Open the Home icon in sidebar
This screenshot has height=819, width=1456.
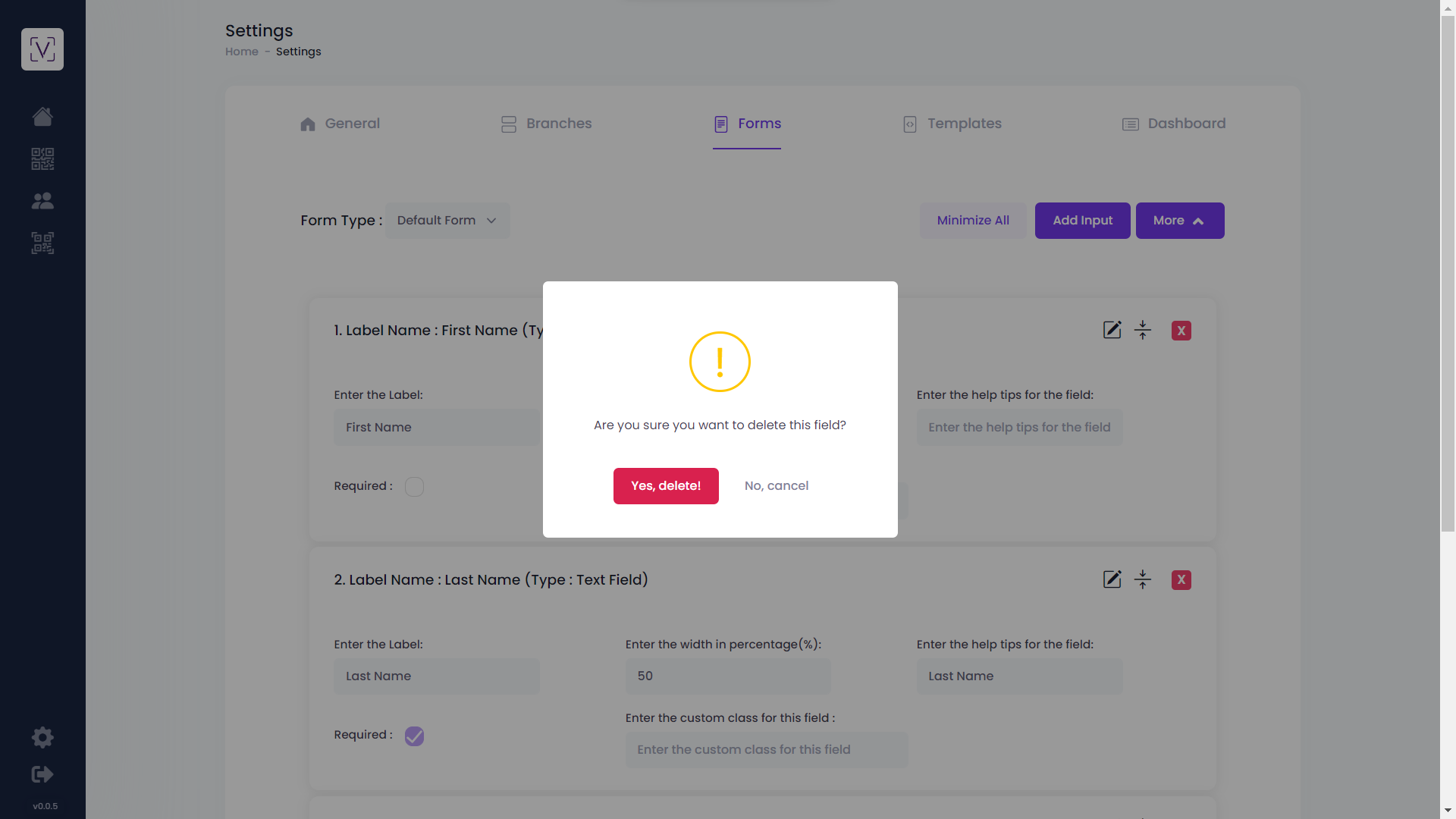point(42,116)
